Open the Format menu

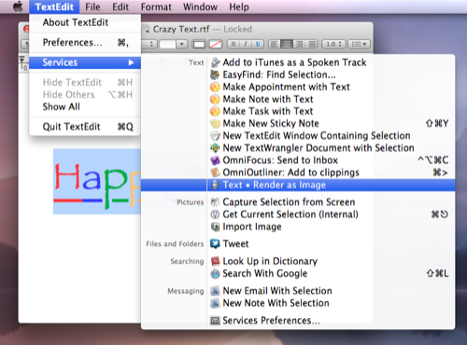point(156,7)
